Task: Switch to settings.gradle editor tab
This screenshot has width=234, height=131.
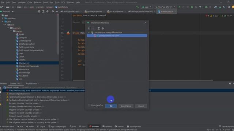Action: pyautogui.click(x=141, y=11)
